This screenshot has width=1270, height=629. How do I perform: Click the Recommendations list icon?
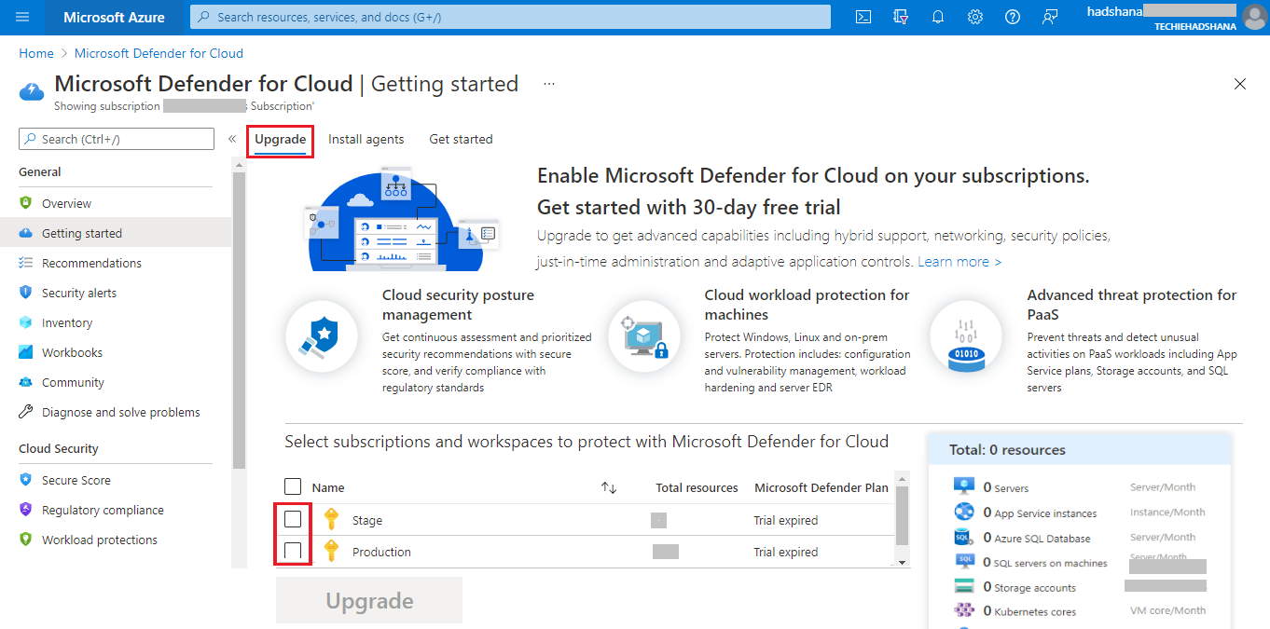[25, 263]
